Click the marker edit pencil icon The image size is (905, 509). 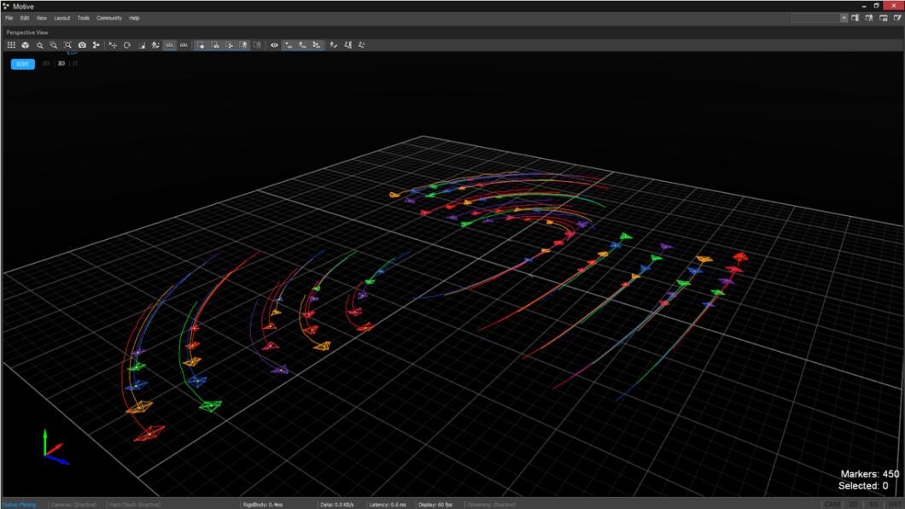click(x=334, y=45)
